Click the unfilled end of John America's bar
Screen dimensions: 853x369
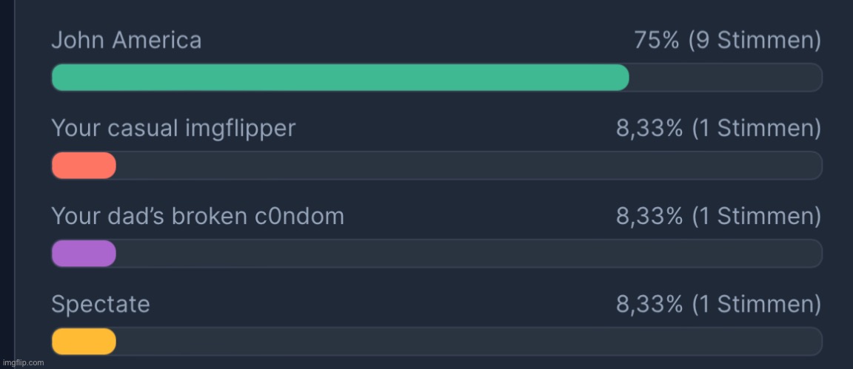tap(724, 78)
